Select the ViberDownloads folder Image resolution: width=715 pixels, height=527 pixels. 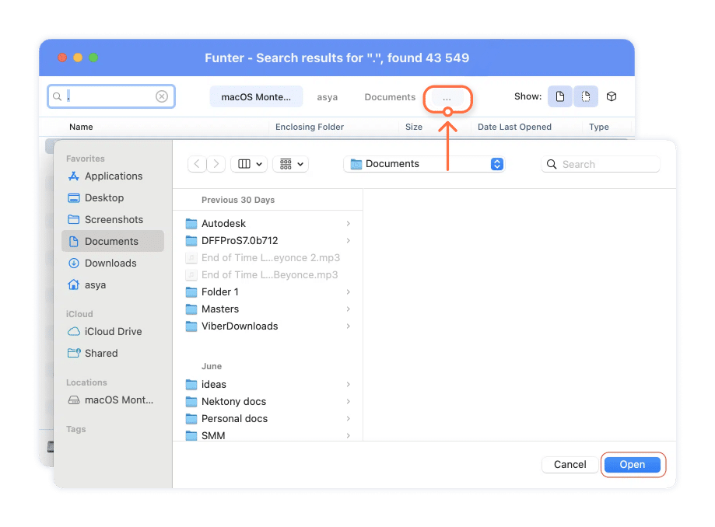click(x=268, y=326)
